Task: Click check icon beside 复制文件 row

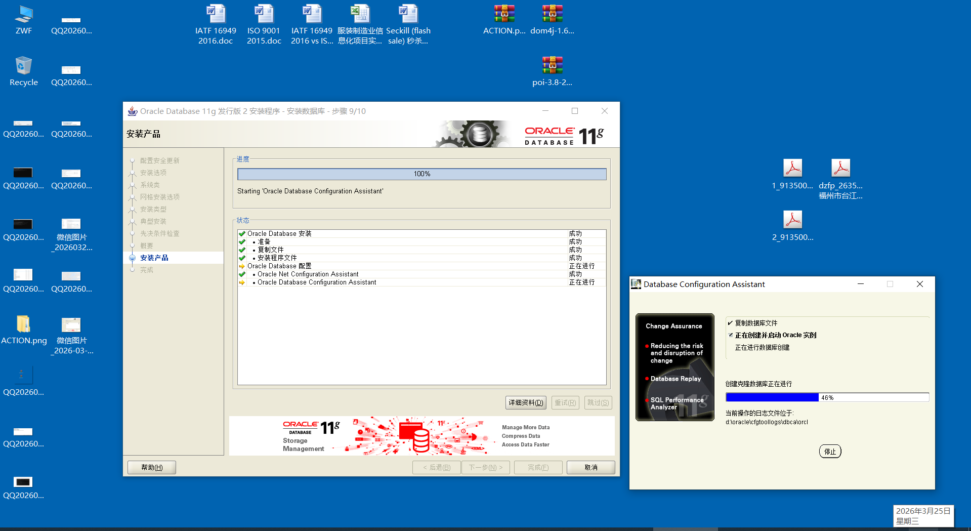Action: [242, 250]
